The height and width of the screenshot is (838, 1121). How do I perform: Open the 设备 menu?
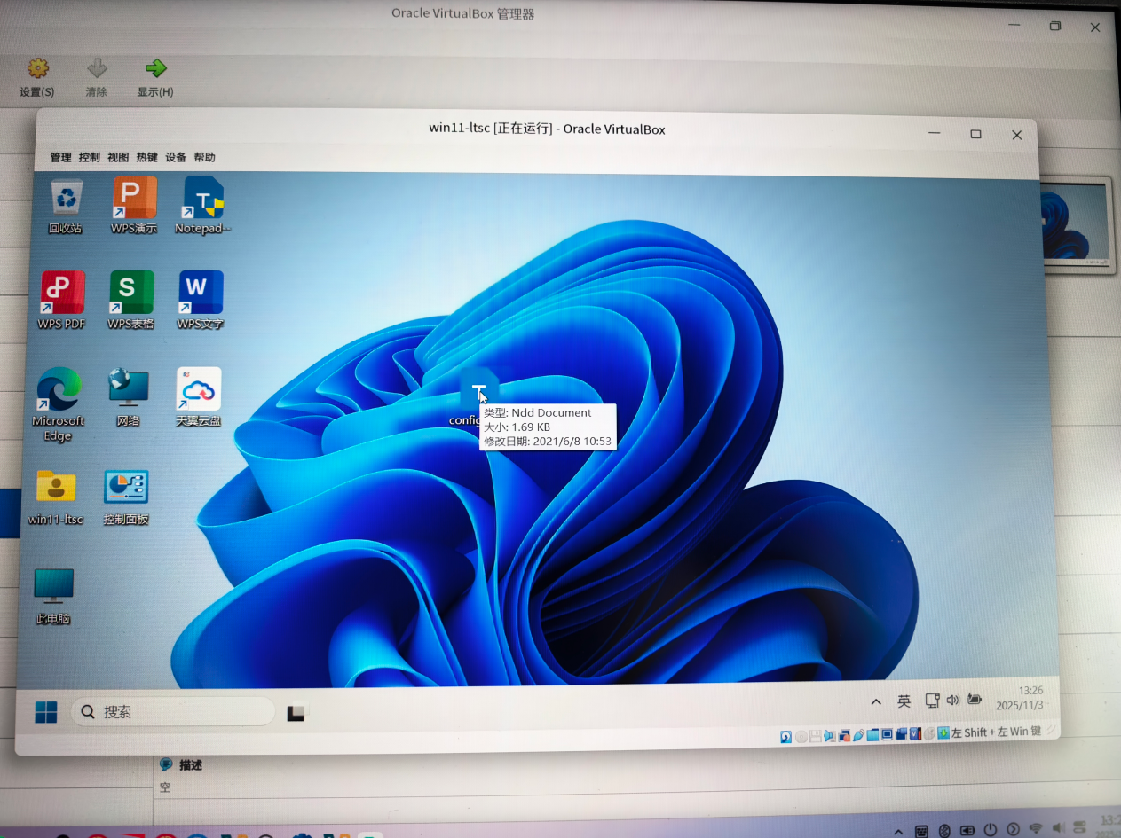(176, 157)
